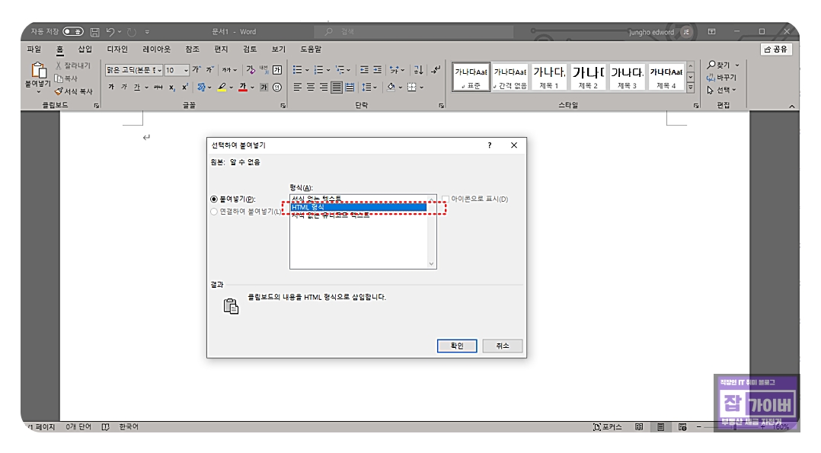The width and height of the screenshot is (821, 453).
Task: Toggle strikethrough formatting
Action: pos(158,87)
